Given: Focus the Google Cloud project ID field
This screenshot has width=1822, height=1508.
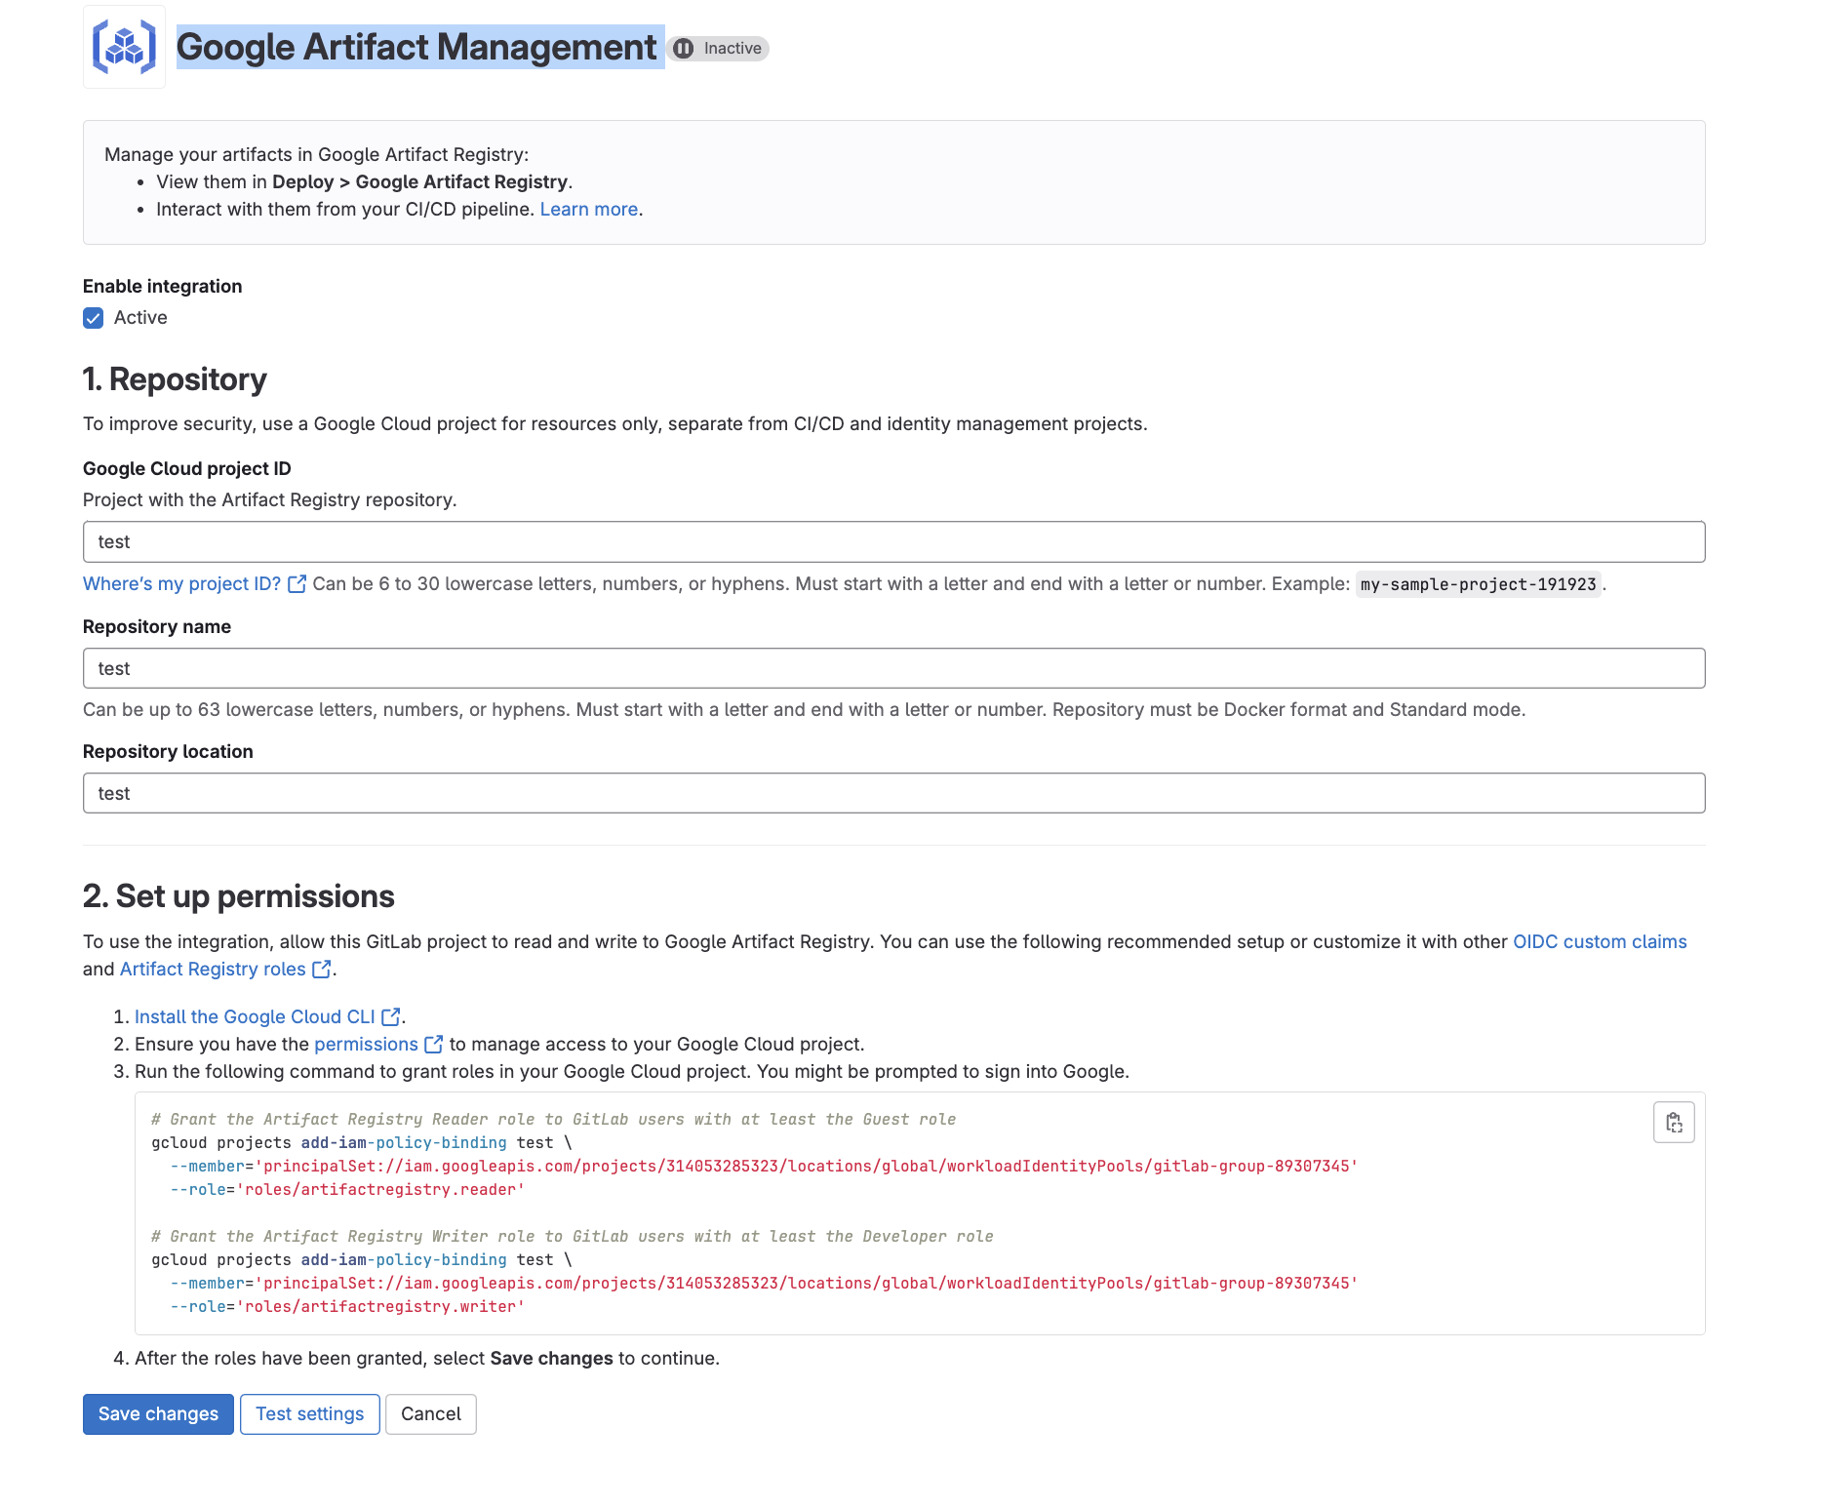Looking at the screenshot, I should click(x=893, y=542).
